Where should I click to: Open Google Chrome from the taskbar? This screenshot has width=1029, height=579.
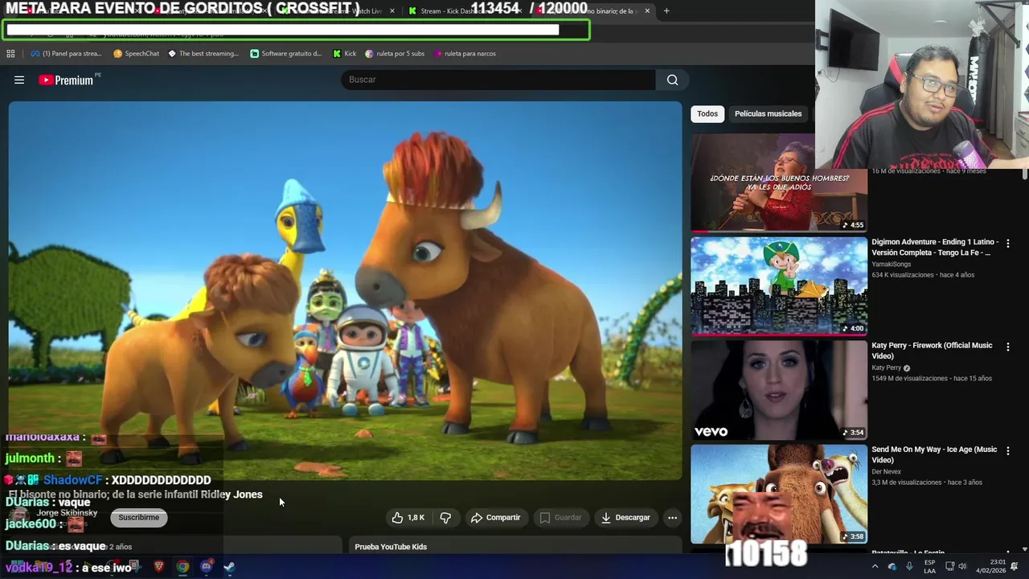tap(182, 567)
